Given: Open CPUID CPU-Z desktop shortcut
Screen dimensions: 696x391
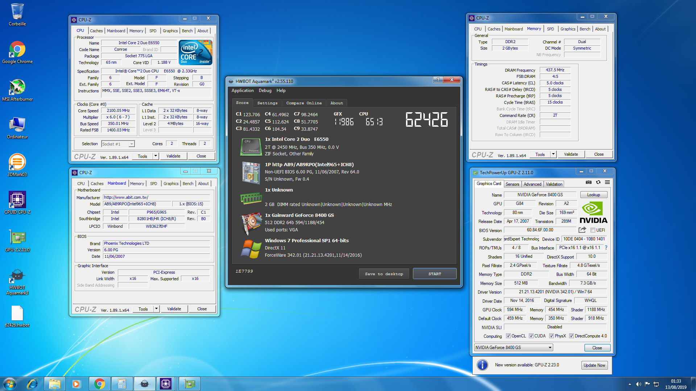Looking at the screenshot, I should click(17, 203).
